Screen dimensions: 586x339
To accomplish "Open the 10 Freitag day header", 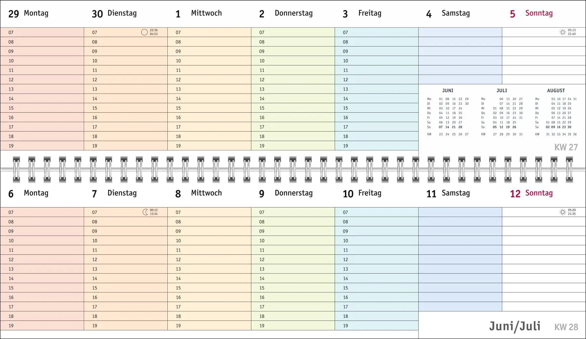I will tap(362, 193).
